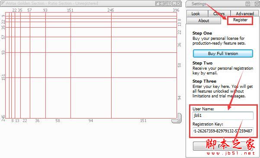
Task: Click the grid pattern icon in Golden Section title bar
Action: [x=161, y=3]
